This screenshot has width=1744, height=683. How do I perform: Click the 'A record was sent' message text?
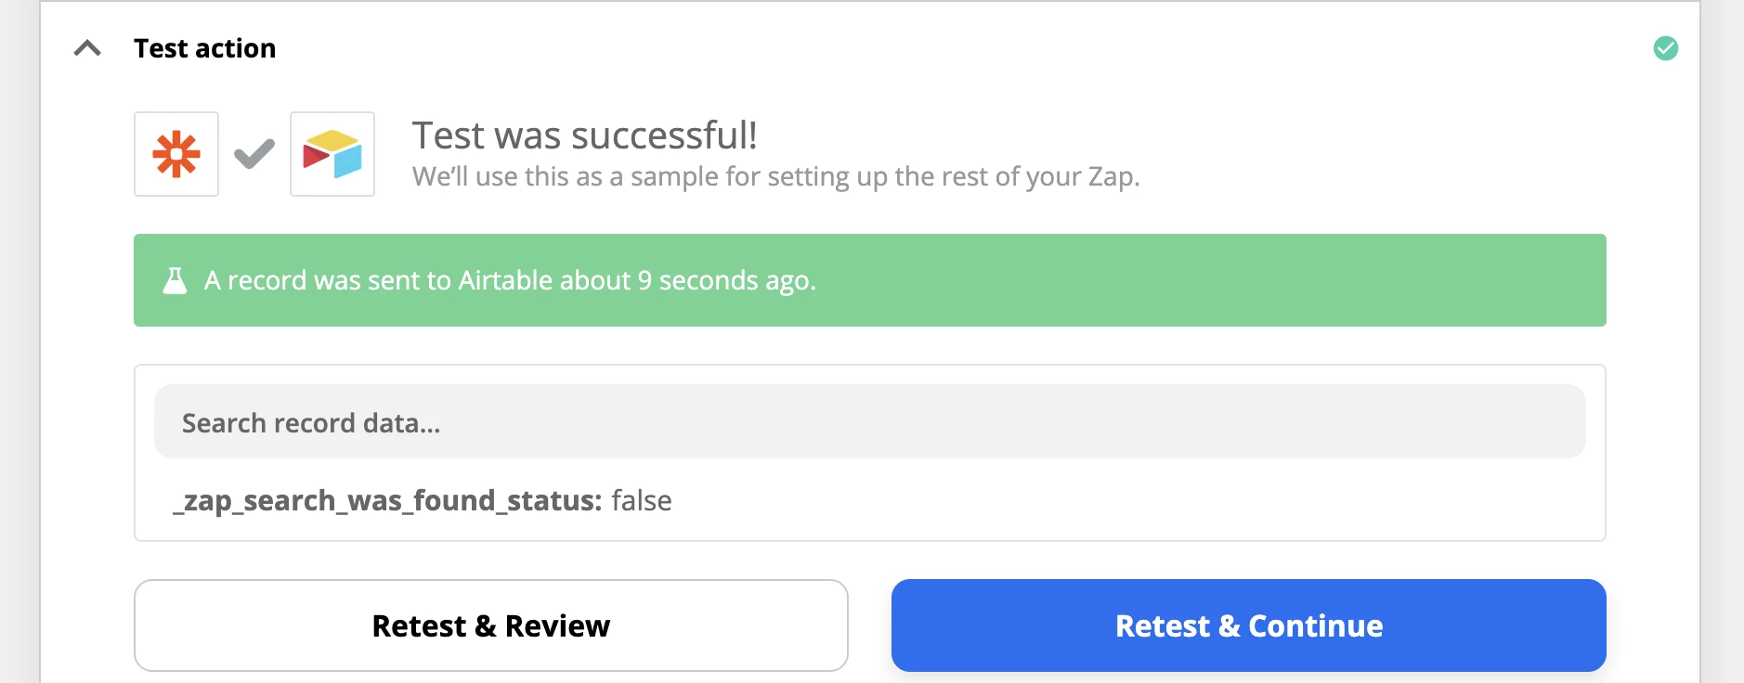coord(510,280)
